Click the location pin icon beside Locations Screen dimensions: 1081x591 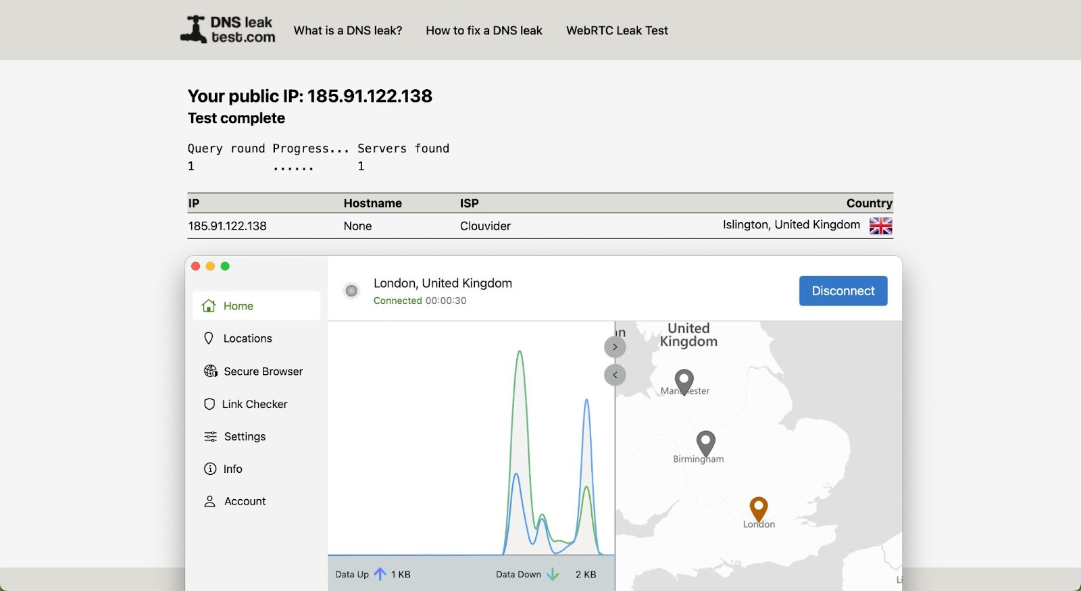(x=209, y=338)
